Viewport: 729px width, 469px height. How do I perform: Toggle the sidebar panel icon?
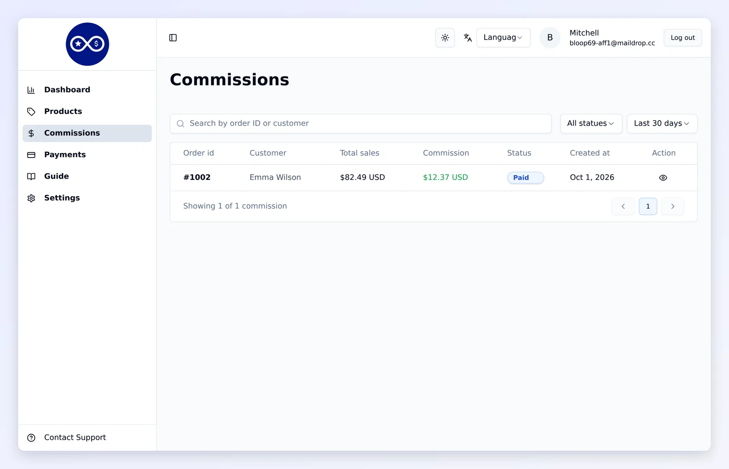pyautogui.click(x=173, y=38)
